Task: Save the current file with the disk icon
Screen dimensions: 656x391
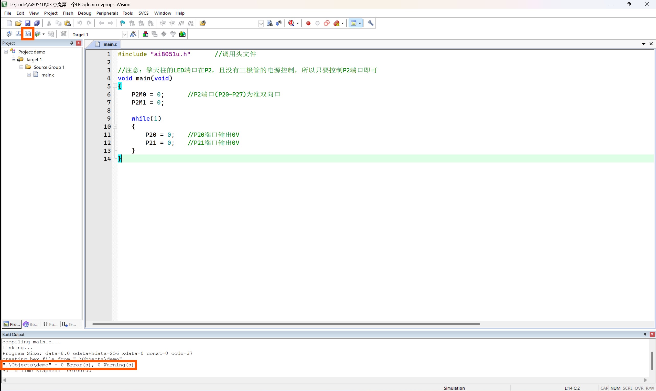Action: 27,23
